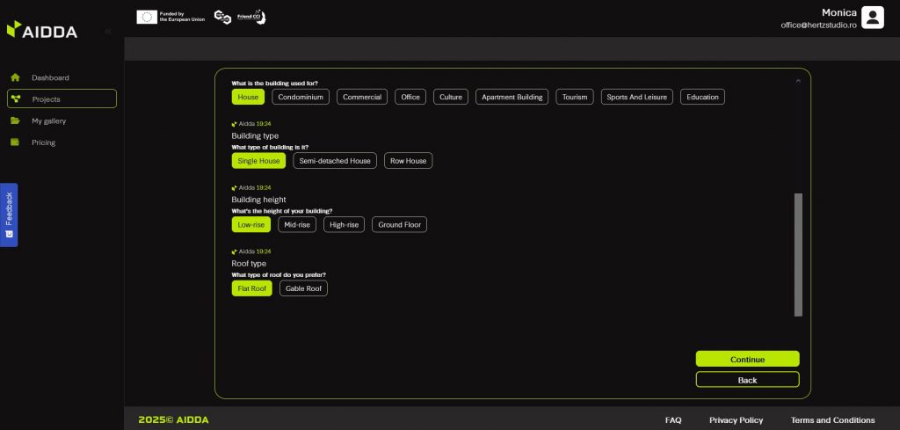Open Terms and Conditions link

tap(832, 420)
